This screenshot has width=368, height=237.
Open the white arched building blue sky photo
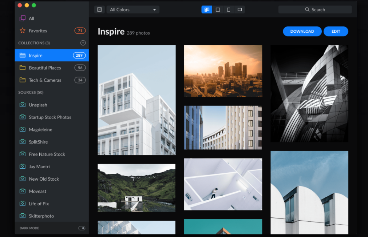[309, 192]
